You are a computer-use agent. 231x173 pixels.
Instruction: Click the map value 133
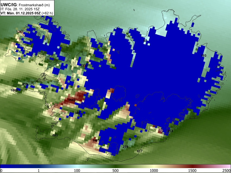(84, 66)
